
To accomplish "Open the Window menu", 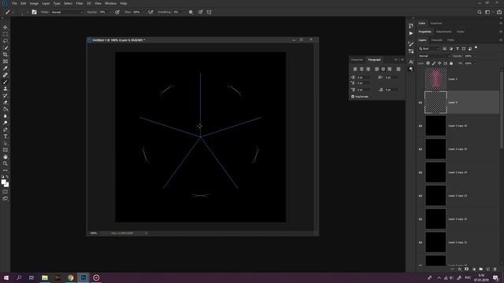I will (x=111, y=3).
